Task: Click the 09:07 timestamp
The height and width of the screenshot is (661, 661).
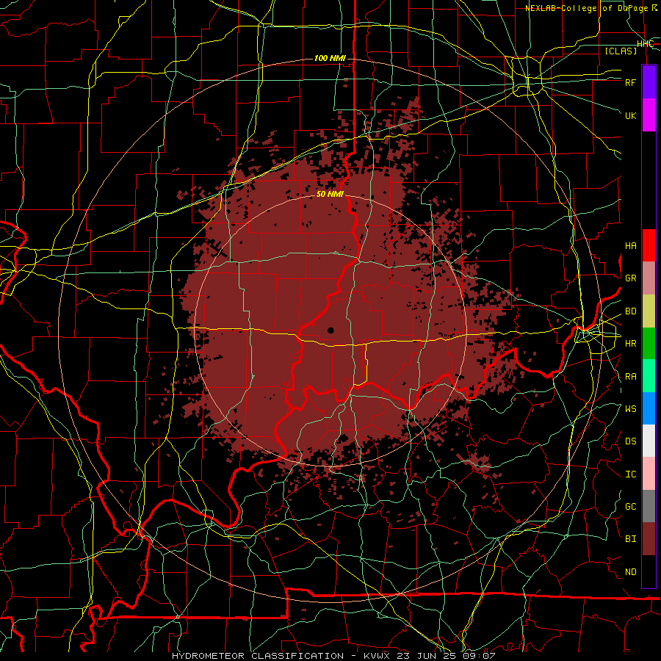Action: tap(480, 656)
